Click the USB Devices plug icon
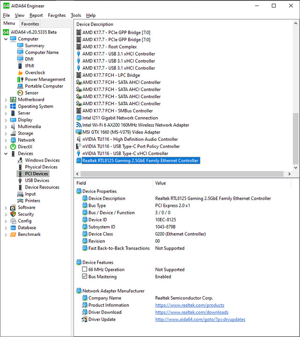Screen dimensions: 300x337 pyautogui.click(x=20, y=180)
